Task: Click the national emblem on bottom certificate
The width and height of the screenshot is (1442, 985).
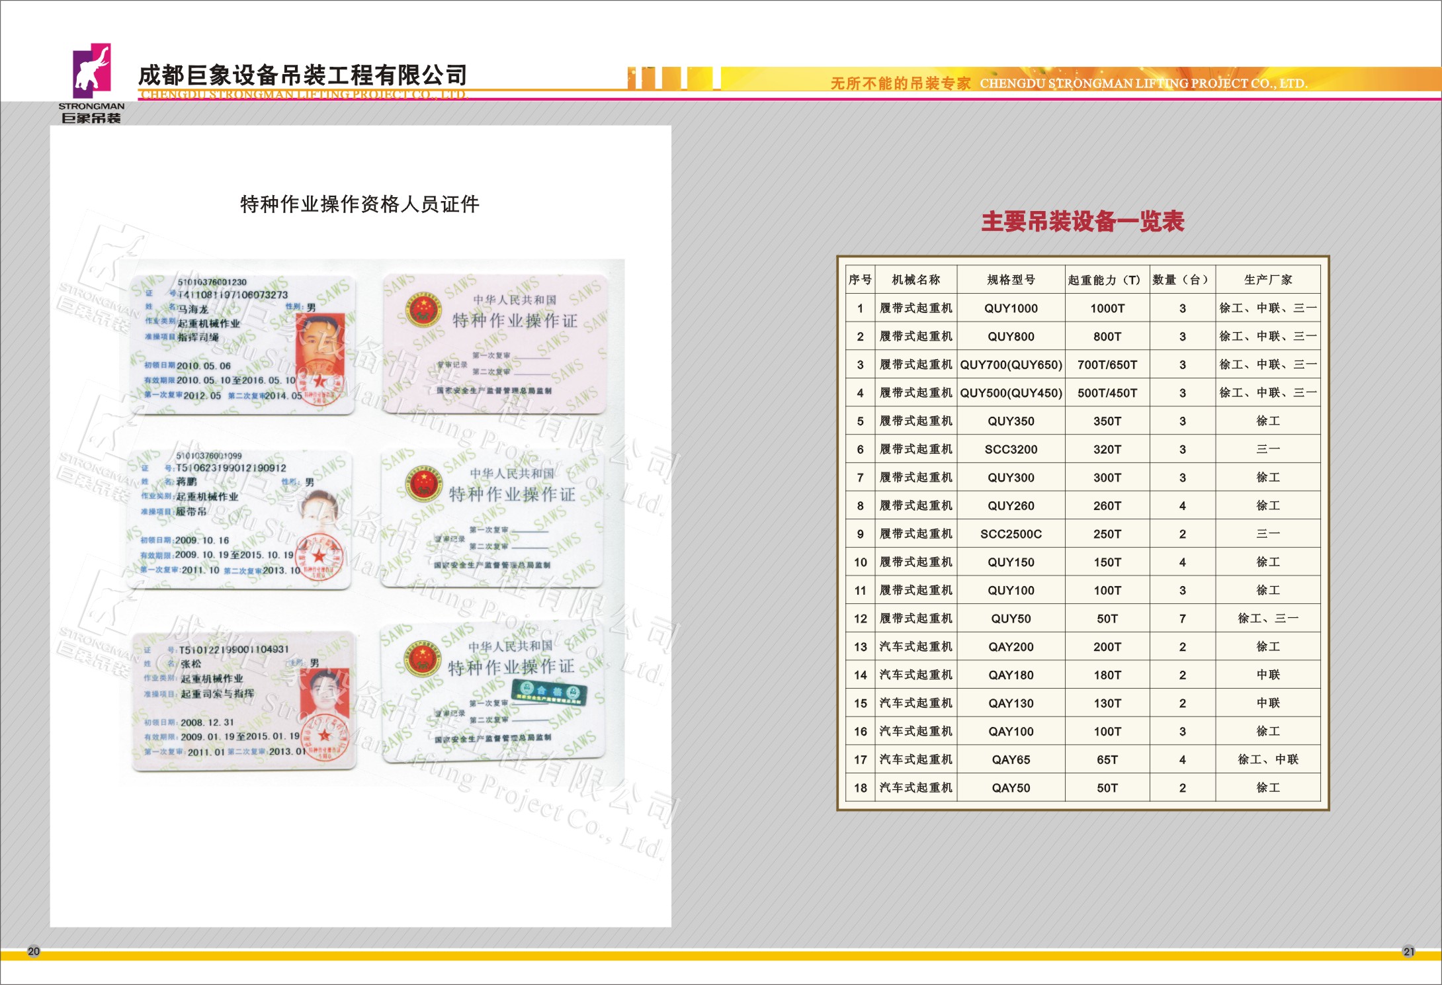Action: [422, 658]
